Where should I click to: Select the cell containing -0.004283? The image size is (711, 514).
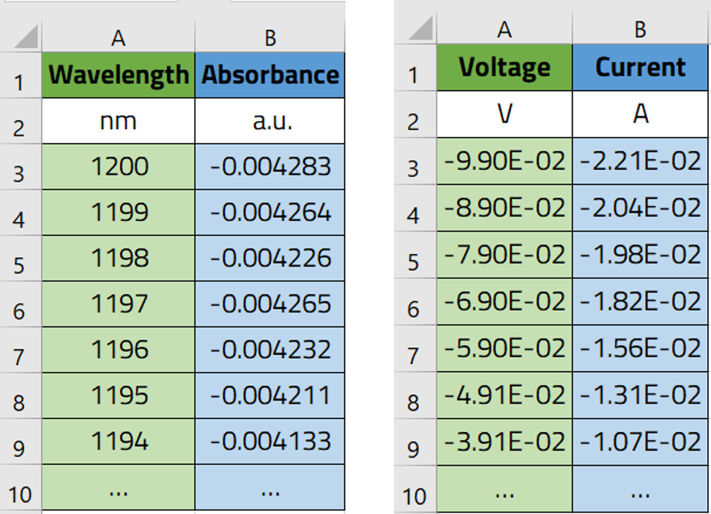coord(269,167)
